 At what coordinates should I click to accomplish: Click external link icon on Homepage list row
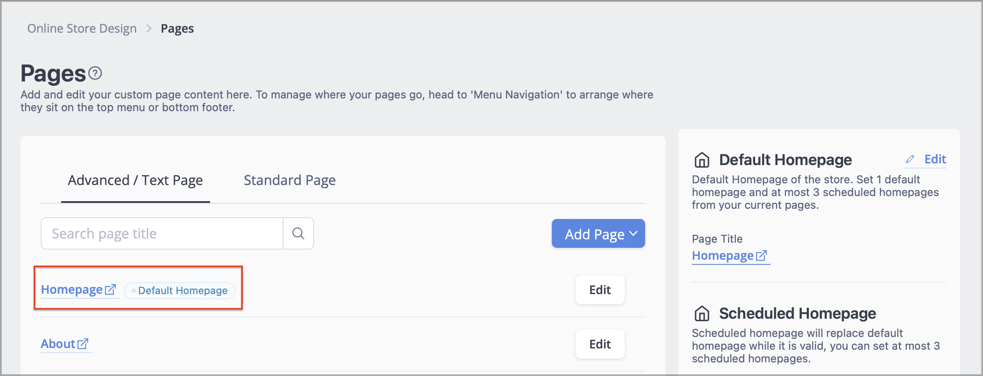point(110,289)
